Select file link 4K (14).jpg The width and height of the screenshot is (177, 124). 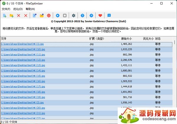[x=23, y=71]
